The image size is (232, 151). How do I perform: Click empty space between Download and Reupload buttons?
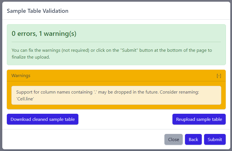[x=125, y=119]
